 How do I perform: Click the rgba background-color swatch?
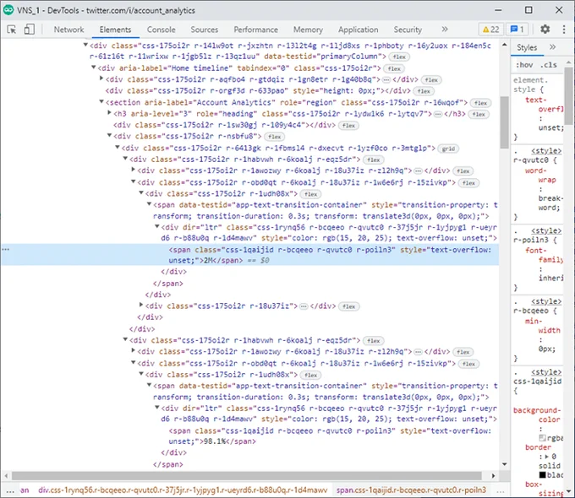542,438
